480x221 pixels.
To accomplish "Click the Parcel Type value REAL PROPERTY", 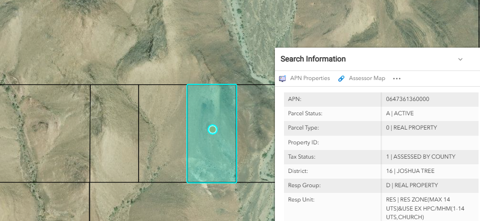I will pos(411,128).
